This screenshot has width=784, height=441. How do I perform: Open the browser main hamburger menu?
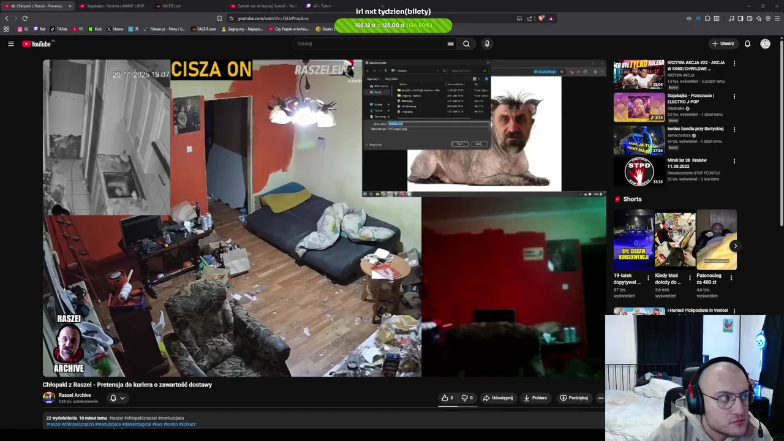(x=777, y=18)
